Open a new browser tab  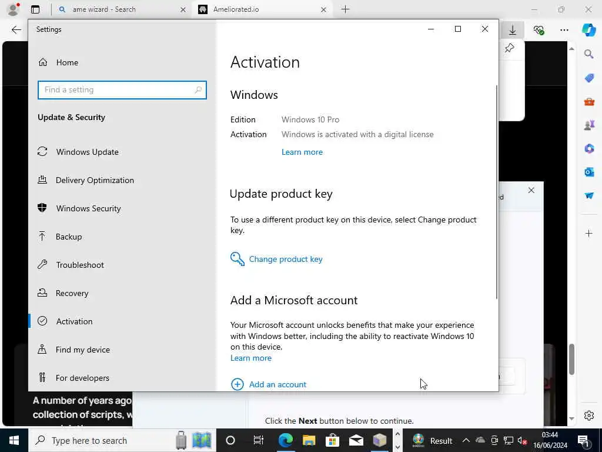point(345,9)
